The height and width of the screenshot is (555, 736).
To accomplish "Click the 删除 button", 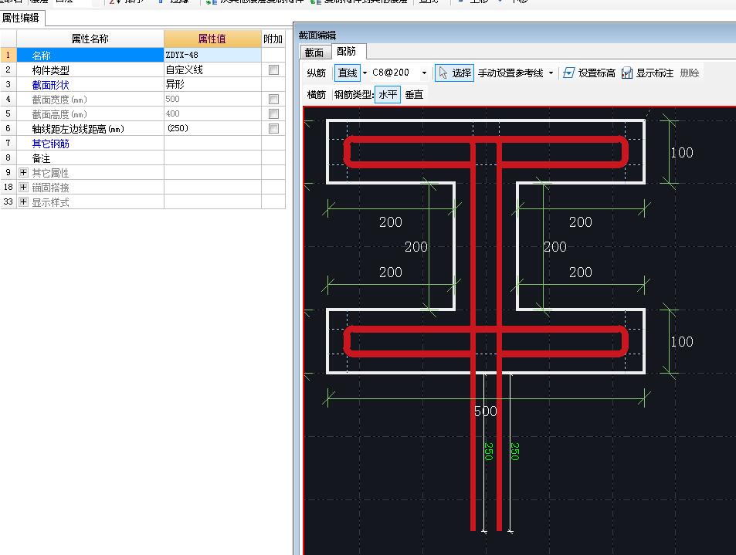I will coord(689,73).
